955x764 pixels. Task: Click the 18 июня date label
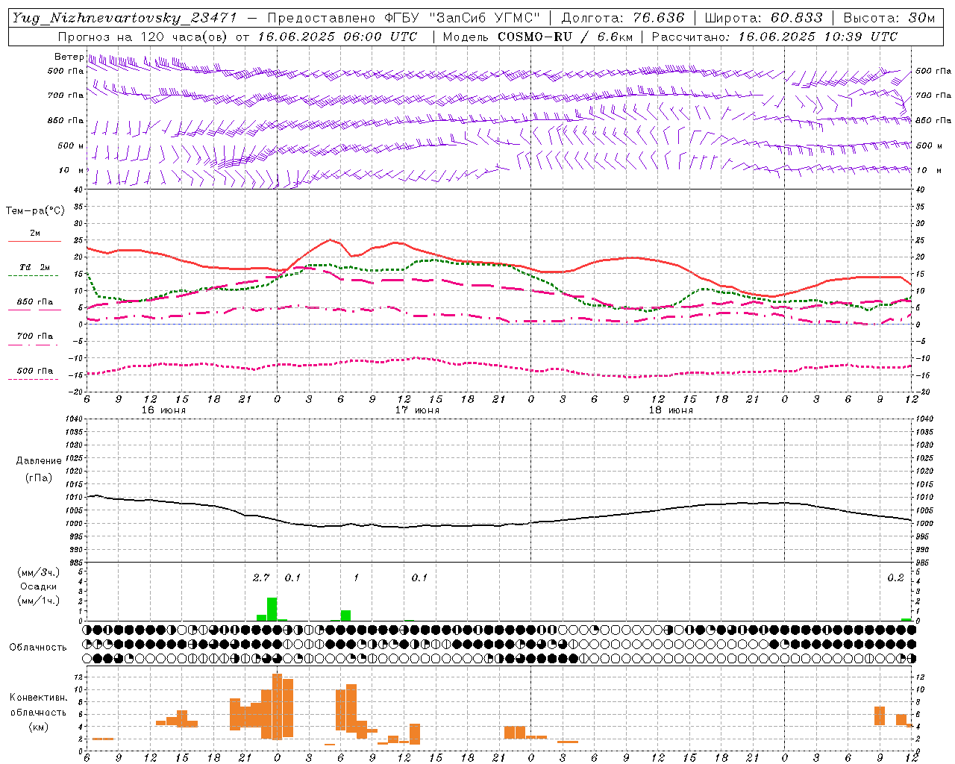pos(671,410)
